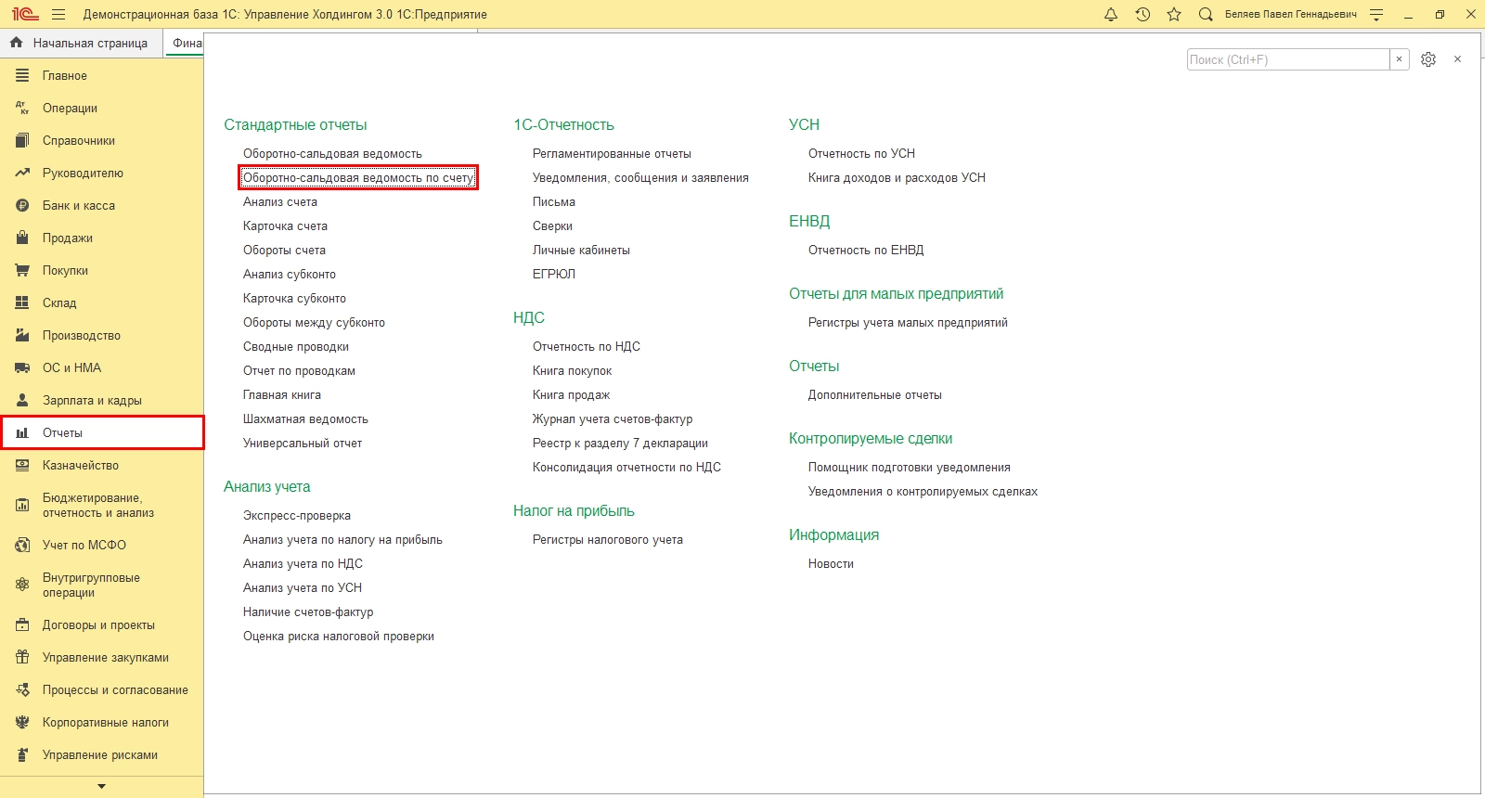Open the Договоры и проекты briefcase icon
This screenshot has height=798, width=1485.
[22, 624]
